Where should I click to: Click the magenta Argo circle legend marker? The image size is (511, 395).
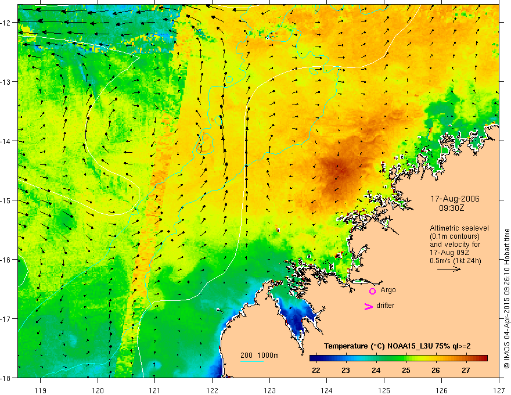click(372, 291)
